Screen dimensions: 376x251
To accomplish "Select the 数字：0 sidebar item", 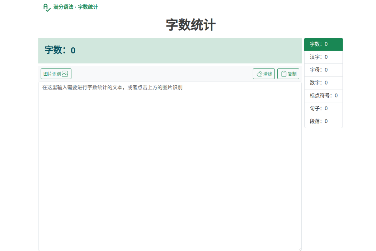I will (323, 83).
